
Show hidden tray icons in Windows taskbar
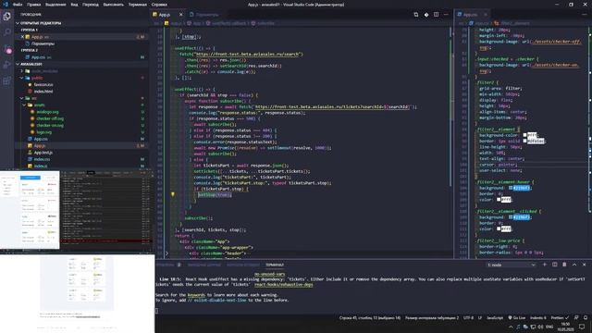[x=511, y=327]
